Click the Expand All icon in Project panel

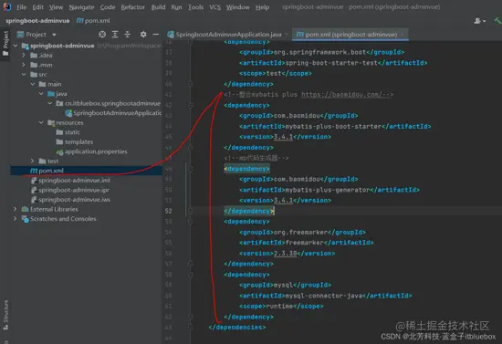click(x=115, y=35)
